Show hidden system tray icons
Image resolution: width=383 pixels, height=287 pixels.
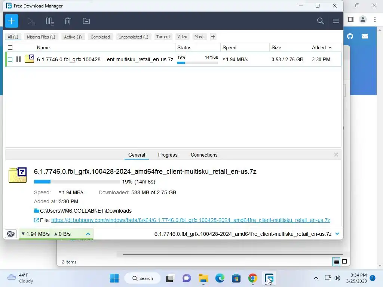[x=316, y=278]
